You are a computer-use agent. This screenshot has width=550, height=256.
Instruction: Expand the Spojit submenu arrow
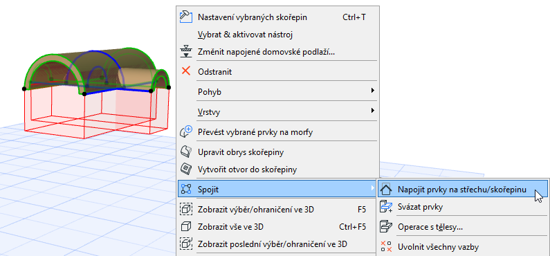pos(372,189)
